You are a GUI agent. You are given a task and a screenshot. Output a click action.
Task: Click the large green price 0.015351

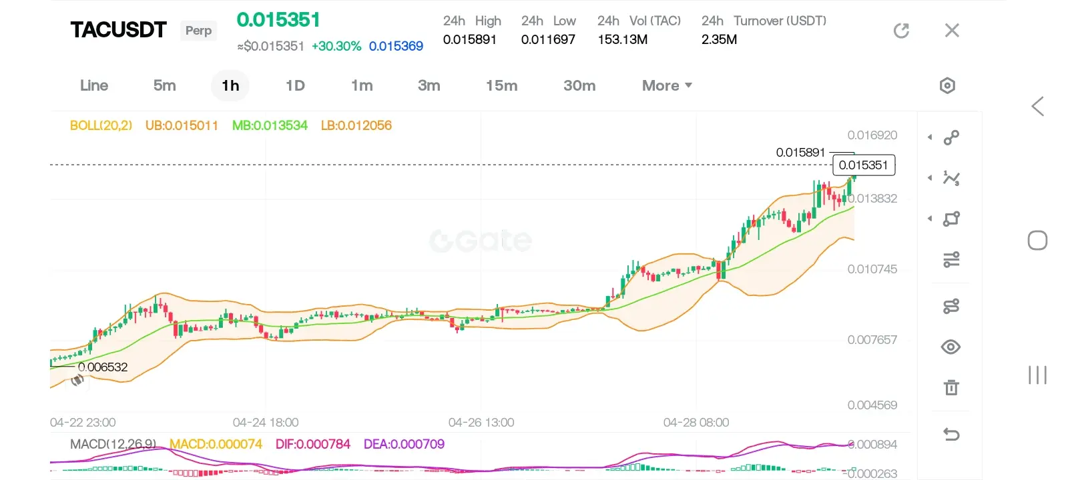point(278,20)
